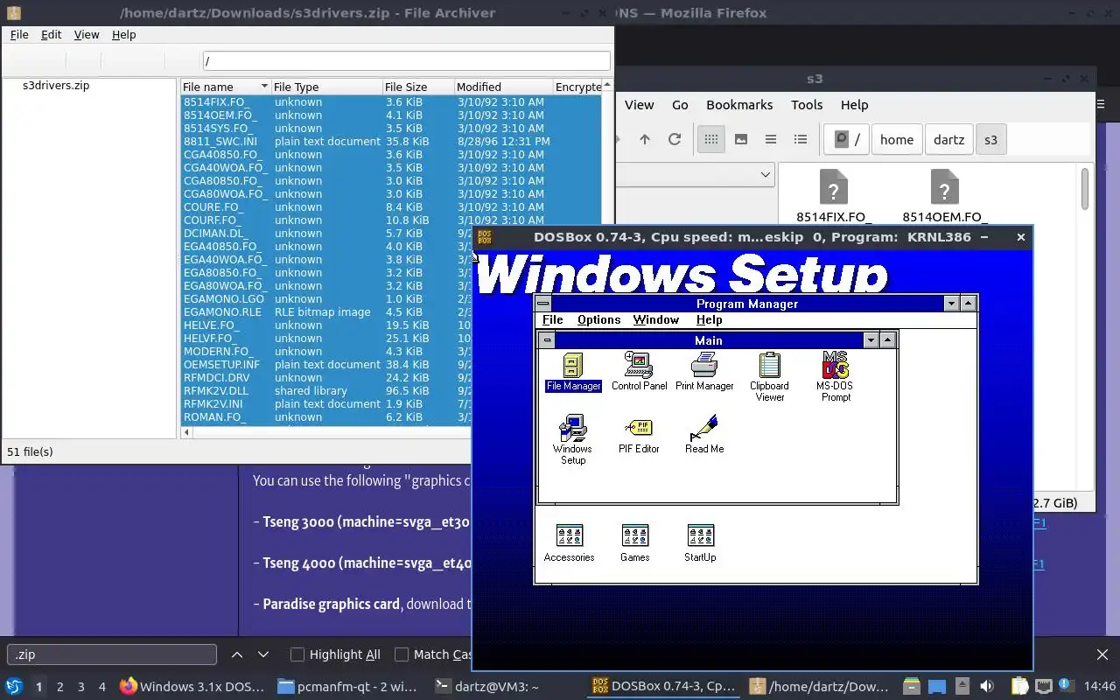The width and height of the screenshot is (1120, 700).
Task: Switch file manager to compact view
Action: pos(771,139)
